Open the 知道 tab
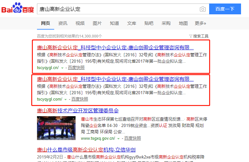The height and width of the screenshot is (162, 249). [114, 23]
